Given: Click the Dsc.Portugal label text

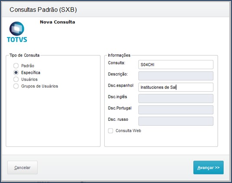Looking at the screenshot, I should coord(120,108).
